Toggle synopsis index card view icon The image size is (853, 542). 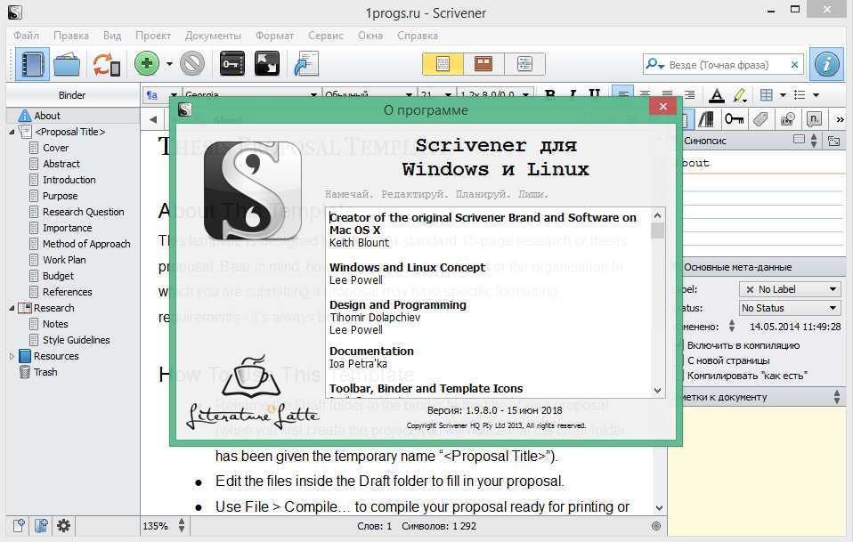click(x=799, y=140)
